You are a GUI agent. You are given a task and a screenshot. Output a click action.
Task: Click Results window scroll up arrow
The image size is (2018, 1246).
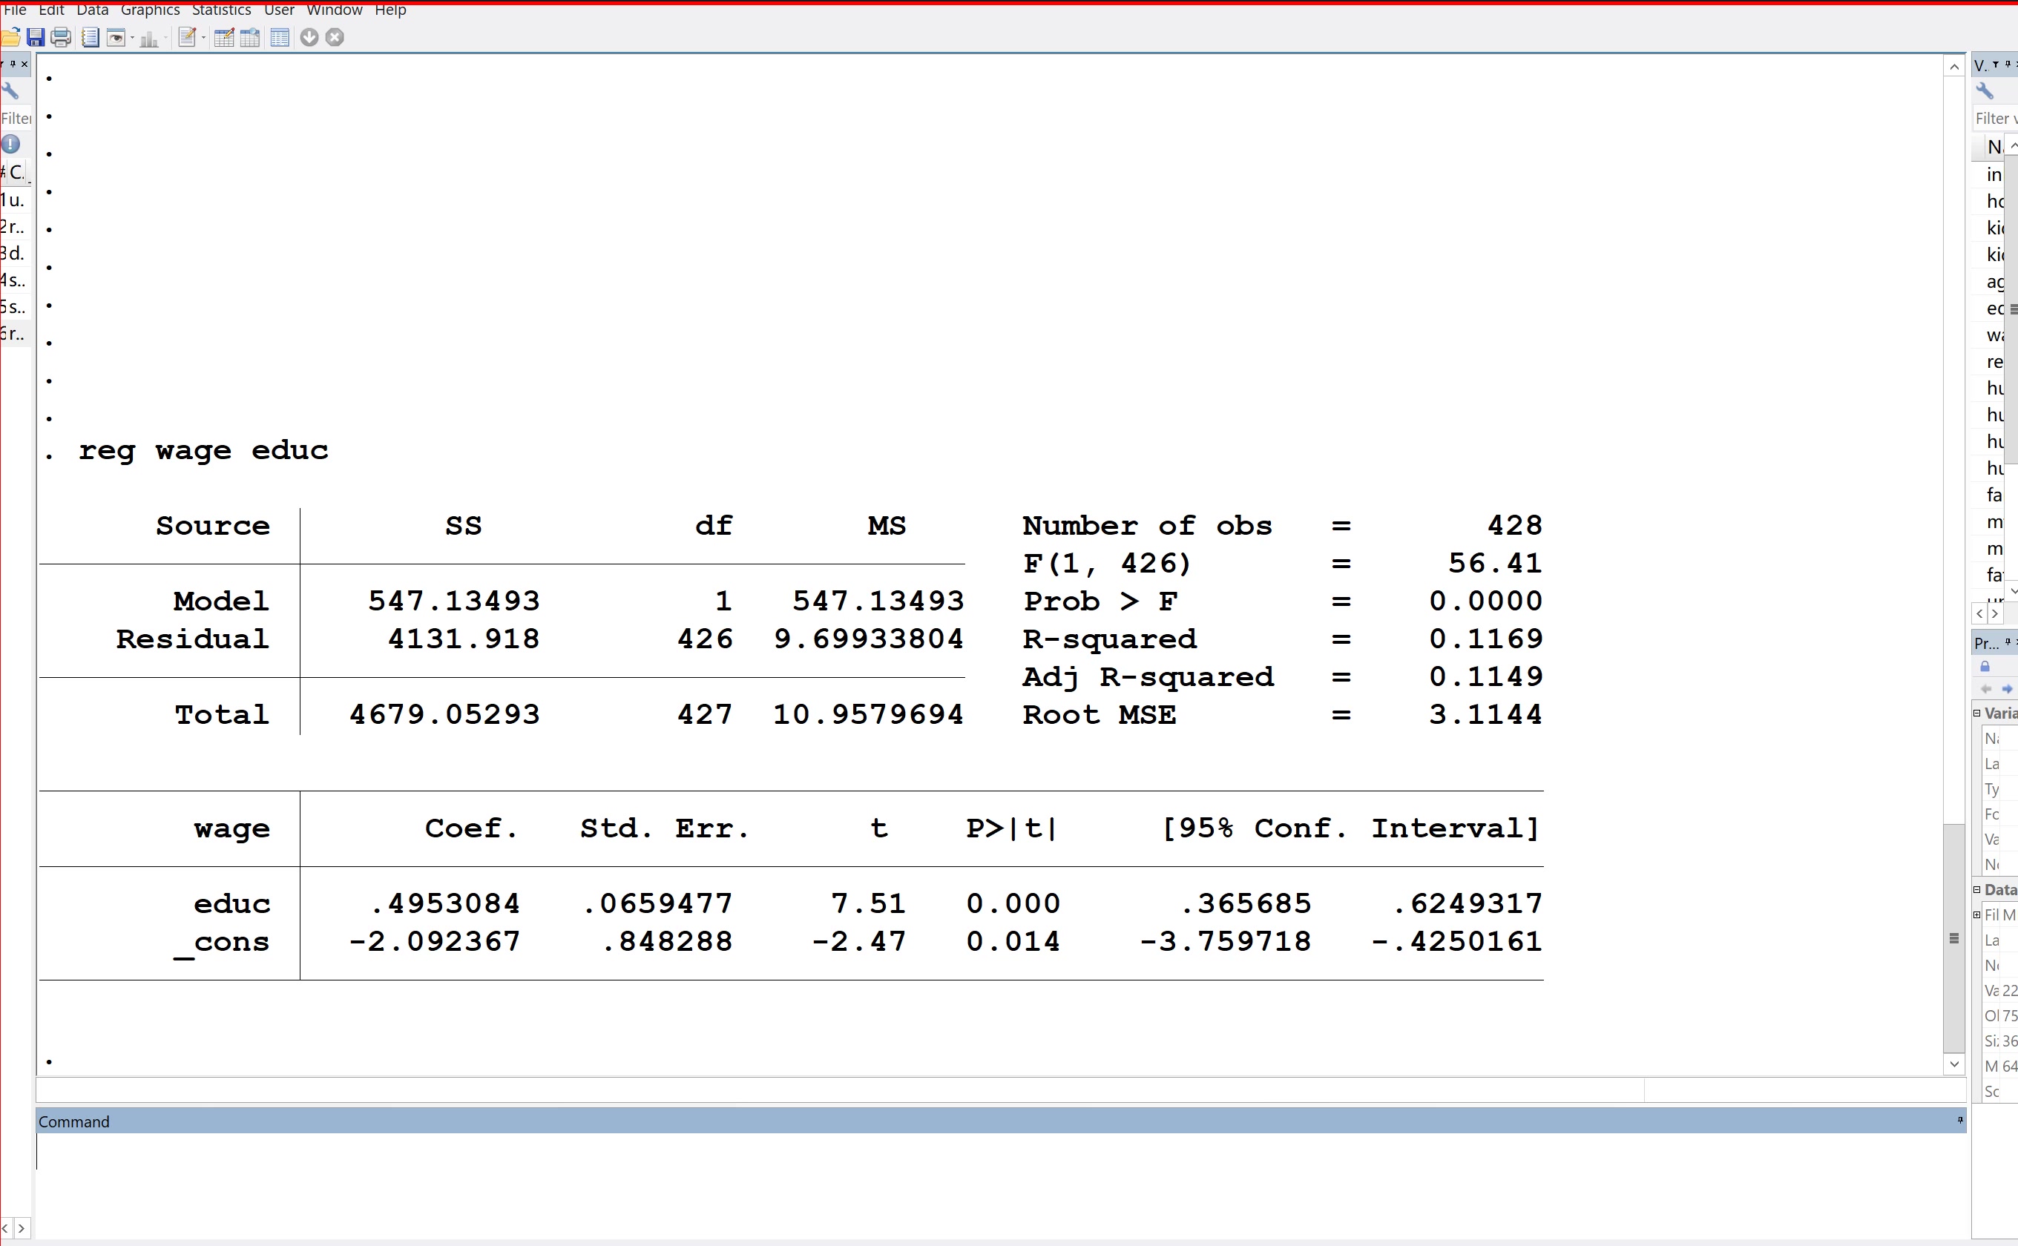(x=1953, y=67)
